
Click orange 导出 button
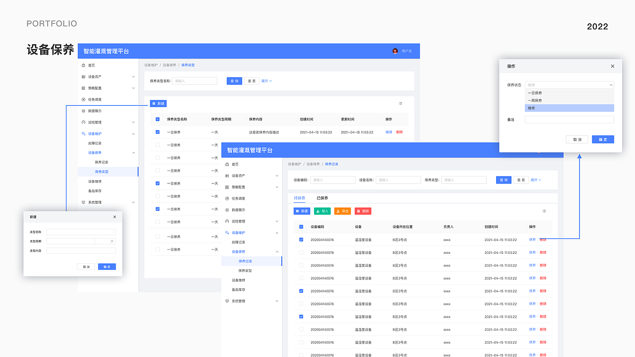tap(342, 211)
